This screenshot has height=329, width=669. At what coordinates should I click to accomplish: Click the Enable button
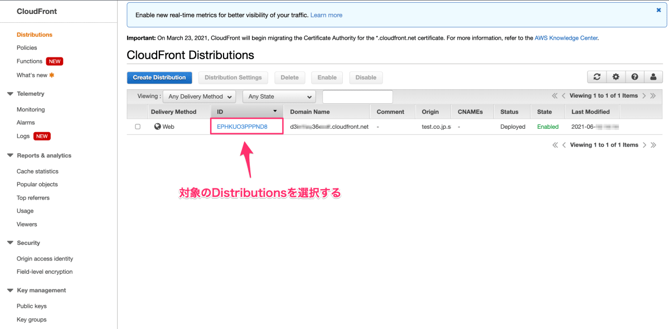pyautogui.click(x=327, y=78)
